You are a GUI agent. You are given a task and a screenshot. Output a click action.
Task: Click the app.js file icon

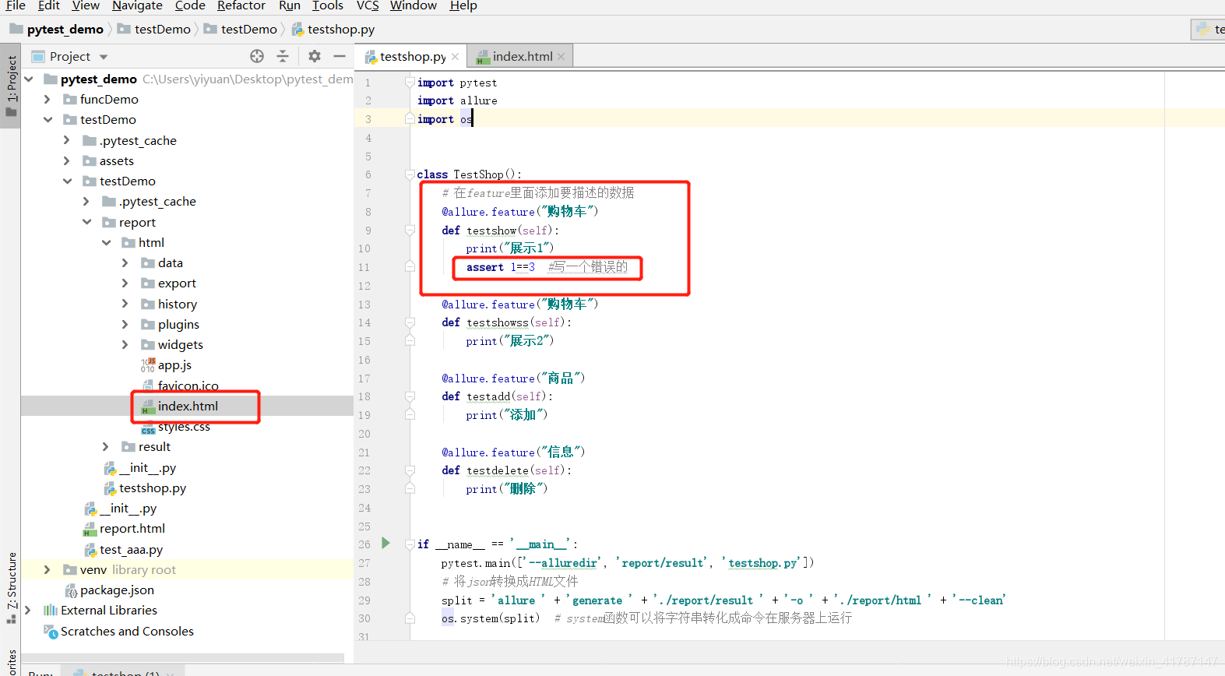click(x=148, y=365)
